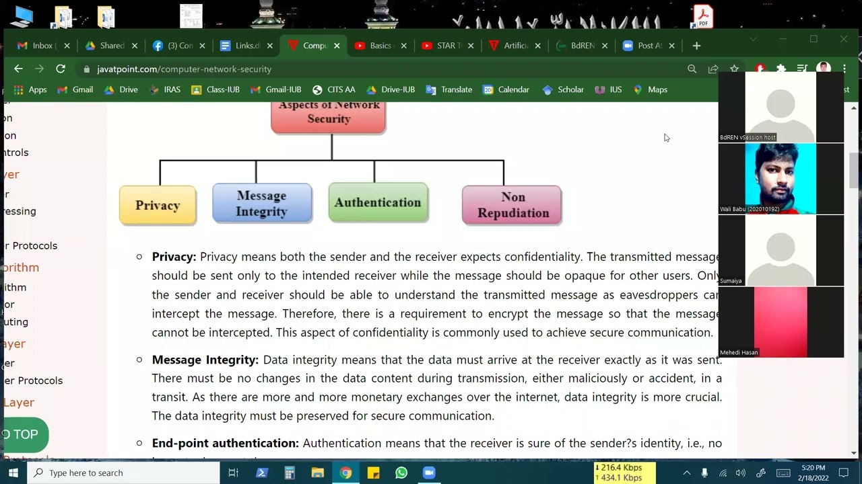The width and height of the screenshot is (862, 484).
Task: Select the BdREN vSession host video tile
Action: coord(781,108)
